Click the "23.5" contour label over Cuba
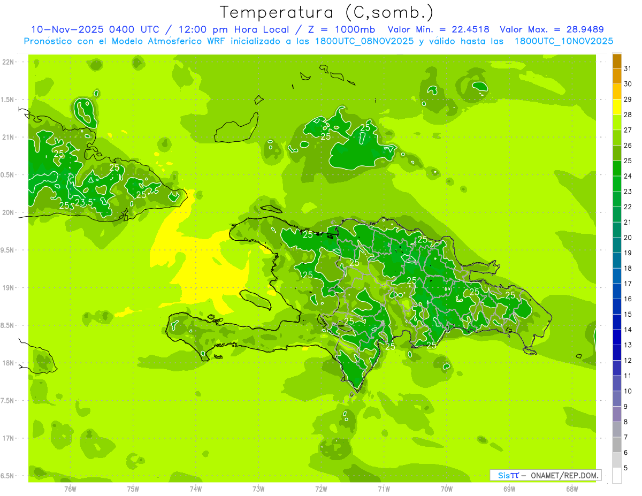 (83, 202)
